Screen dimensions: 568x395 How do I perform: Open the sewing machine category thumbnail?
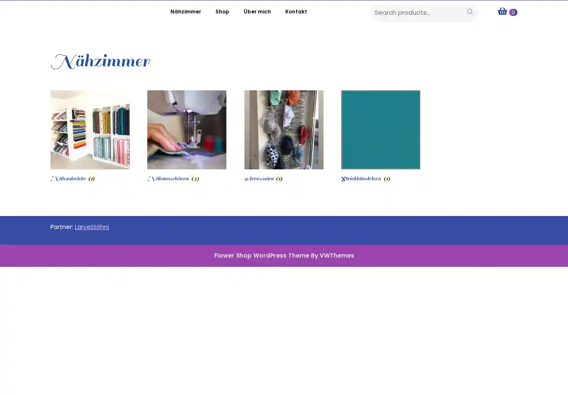coord(187,130)
